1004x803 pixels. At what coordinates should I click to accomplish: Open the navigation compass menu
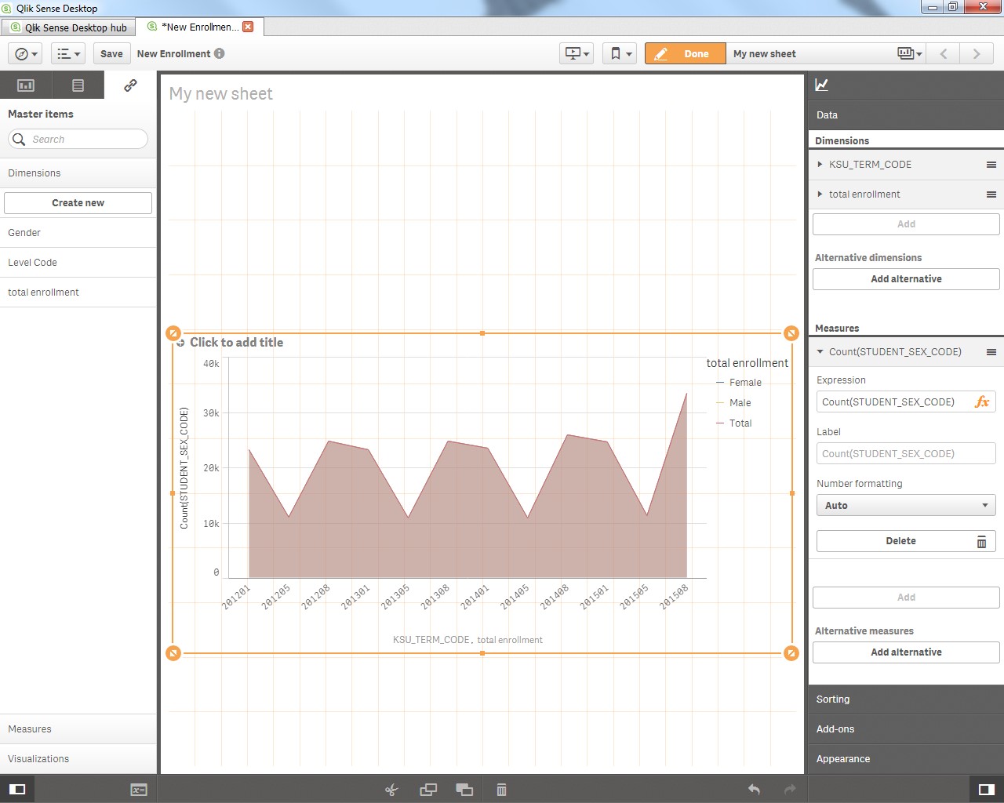tap(27, 54)
